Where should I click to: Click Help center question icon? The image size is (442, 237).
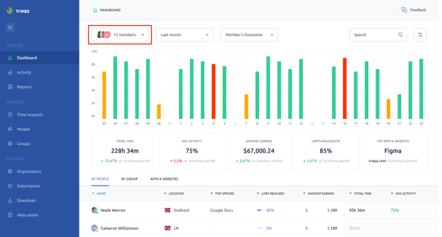coord(10,215)
